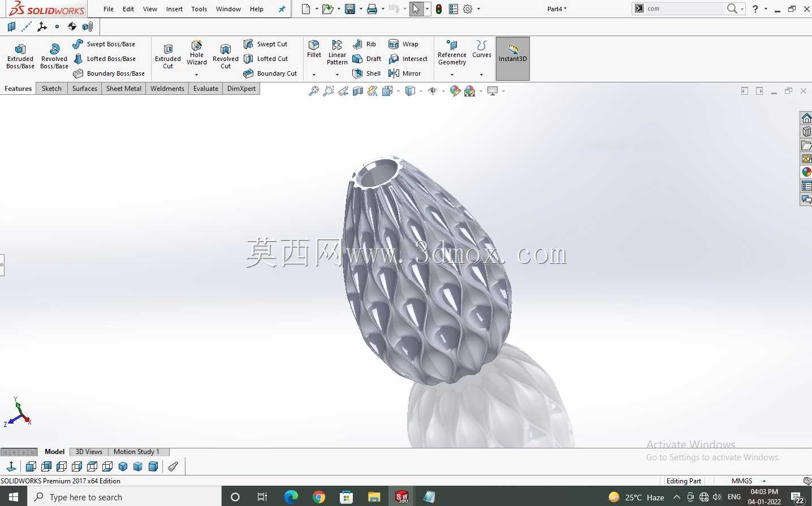812x506 pixels.
Task: Click the Zoom to Fit icon
Action: (x=314, y=91)
